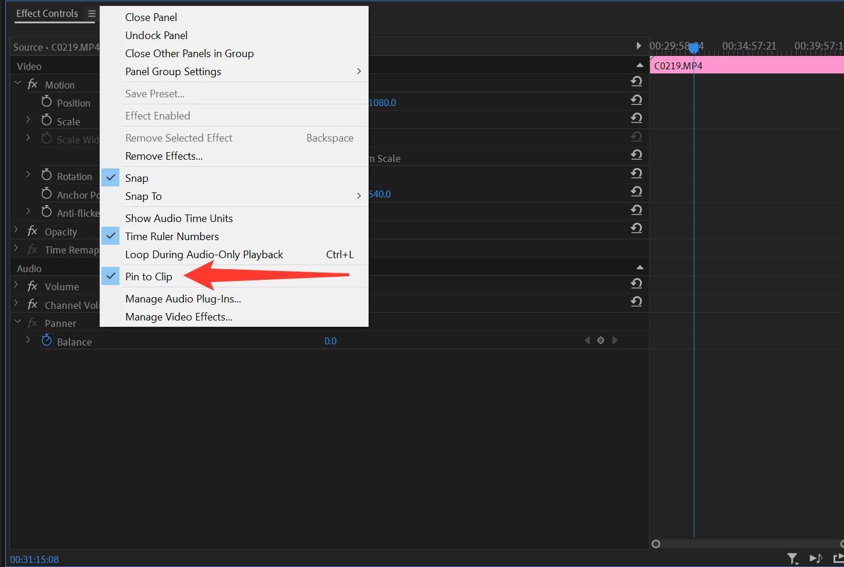
Task: Select the C0219.MP4 clip bar
Action: [x=747, y=65]
